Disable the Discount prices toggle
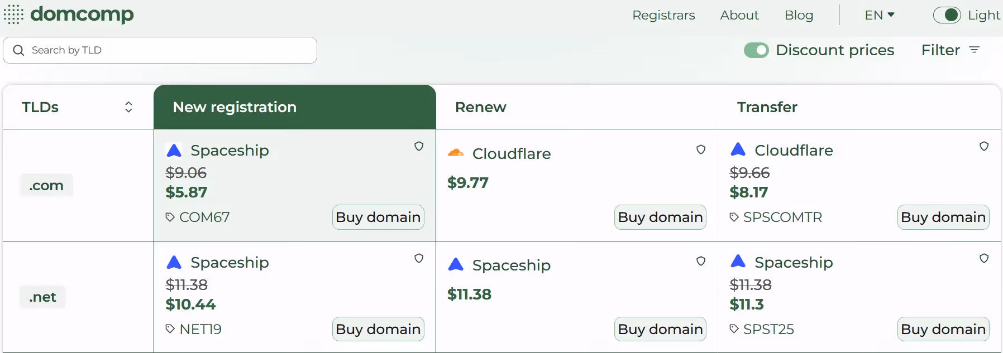This screenshot has width=1003, height=353. [756, 50]
